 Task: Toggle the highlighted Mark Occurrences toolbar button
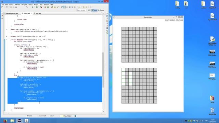(x=65, y=7)
